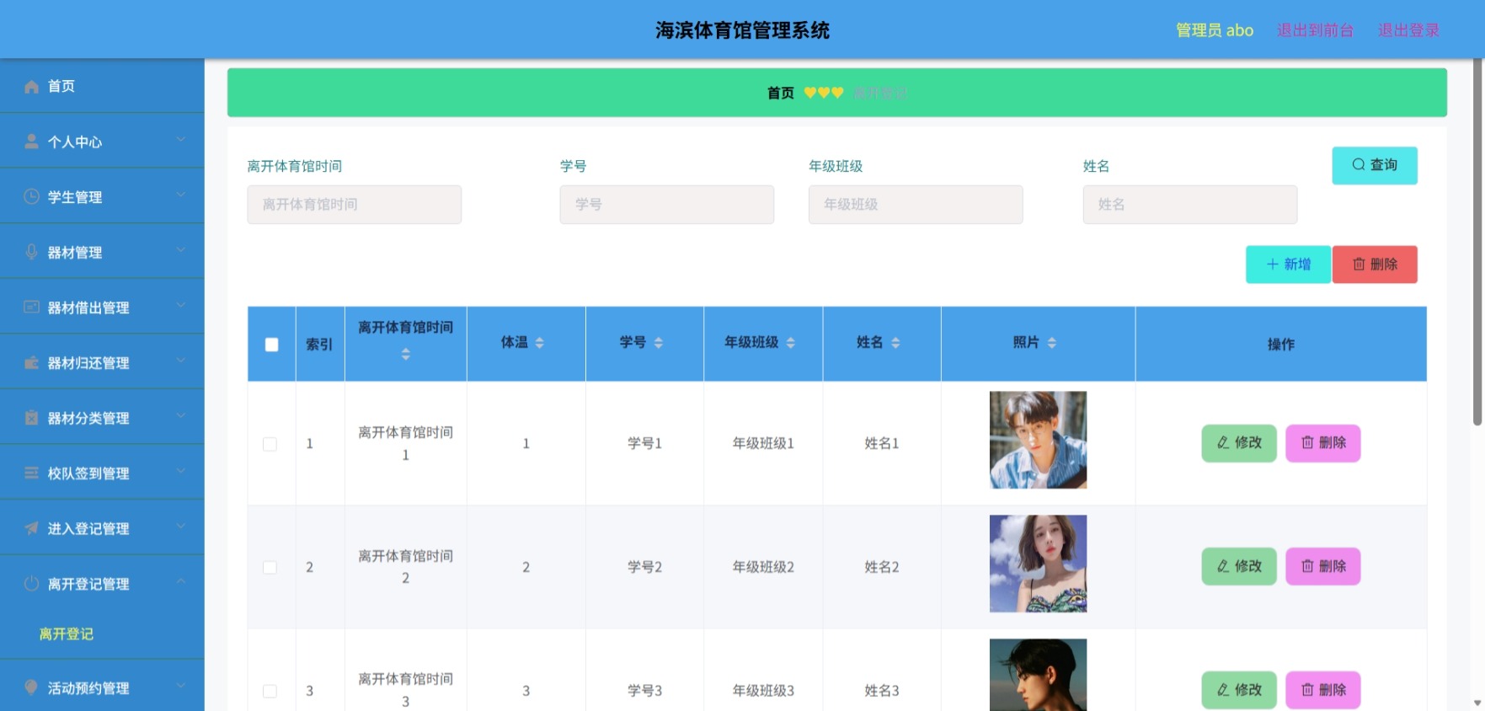Sort by 照片 column using sort arrows
This screenshot has height=711, width=1485.
click(x=1052, y=343)
